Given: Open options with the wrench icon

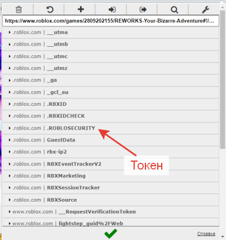Looking at the screenshot, I should pyautogui.click(x=205, y=10).
